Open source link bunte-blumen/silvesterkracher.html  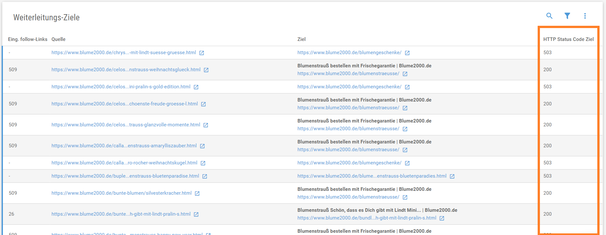tap(122, 193)
